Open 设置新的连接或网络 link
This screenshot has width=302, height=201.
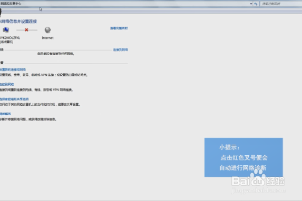(x=13, y=69)
